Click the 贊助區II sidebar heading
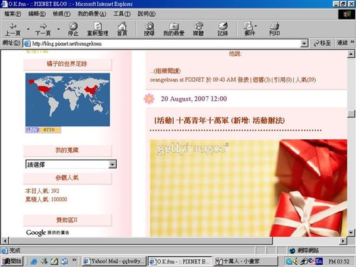The image size is (356, 267). (67, 220)
